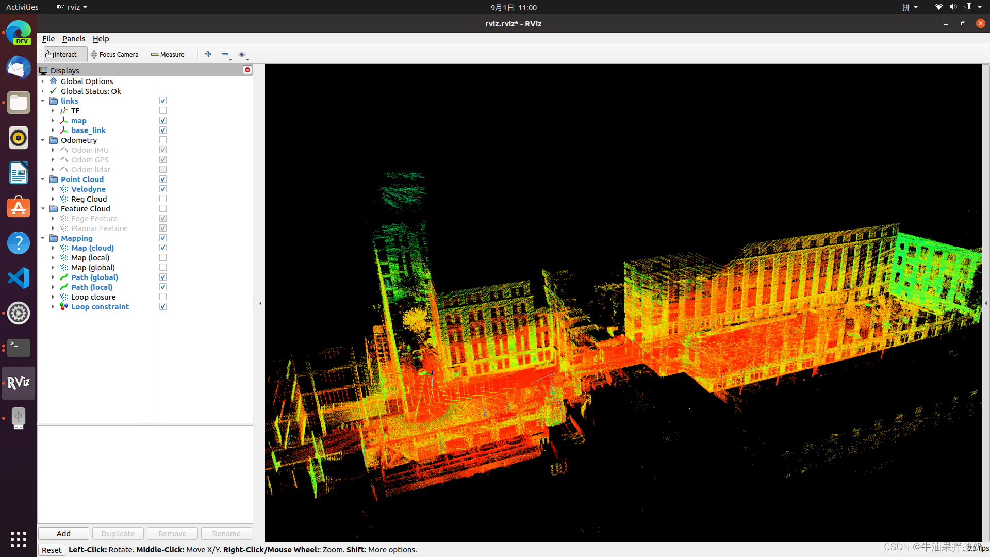990x557 pixels.
Task: Disable the Velodyne point cloud checkbox
Action: point(163,189)
